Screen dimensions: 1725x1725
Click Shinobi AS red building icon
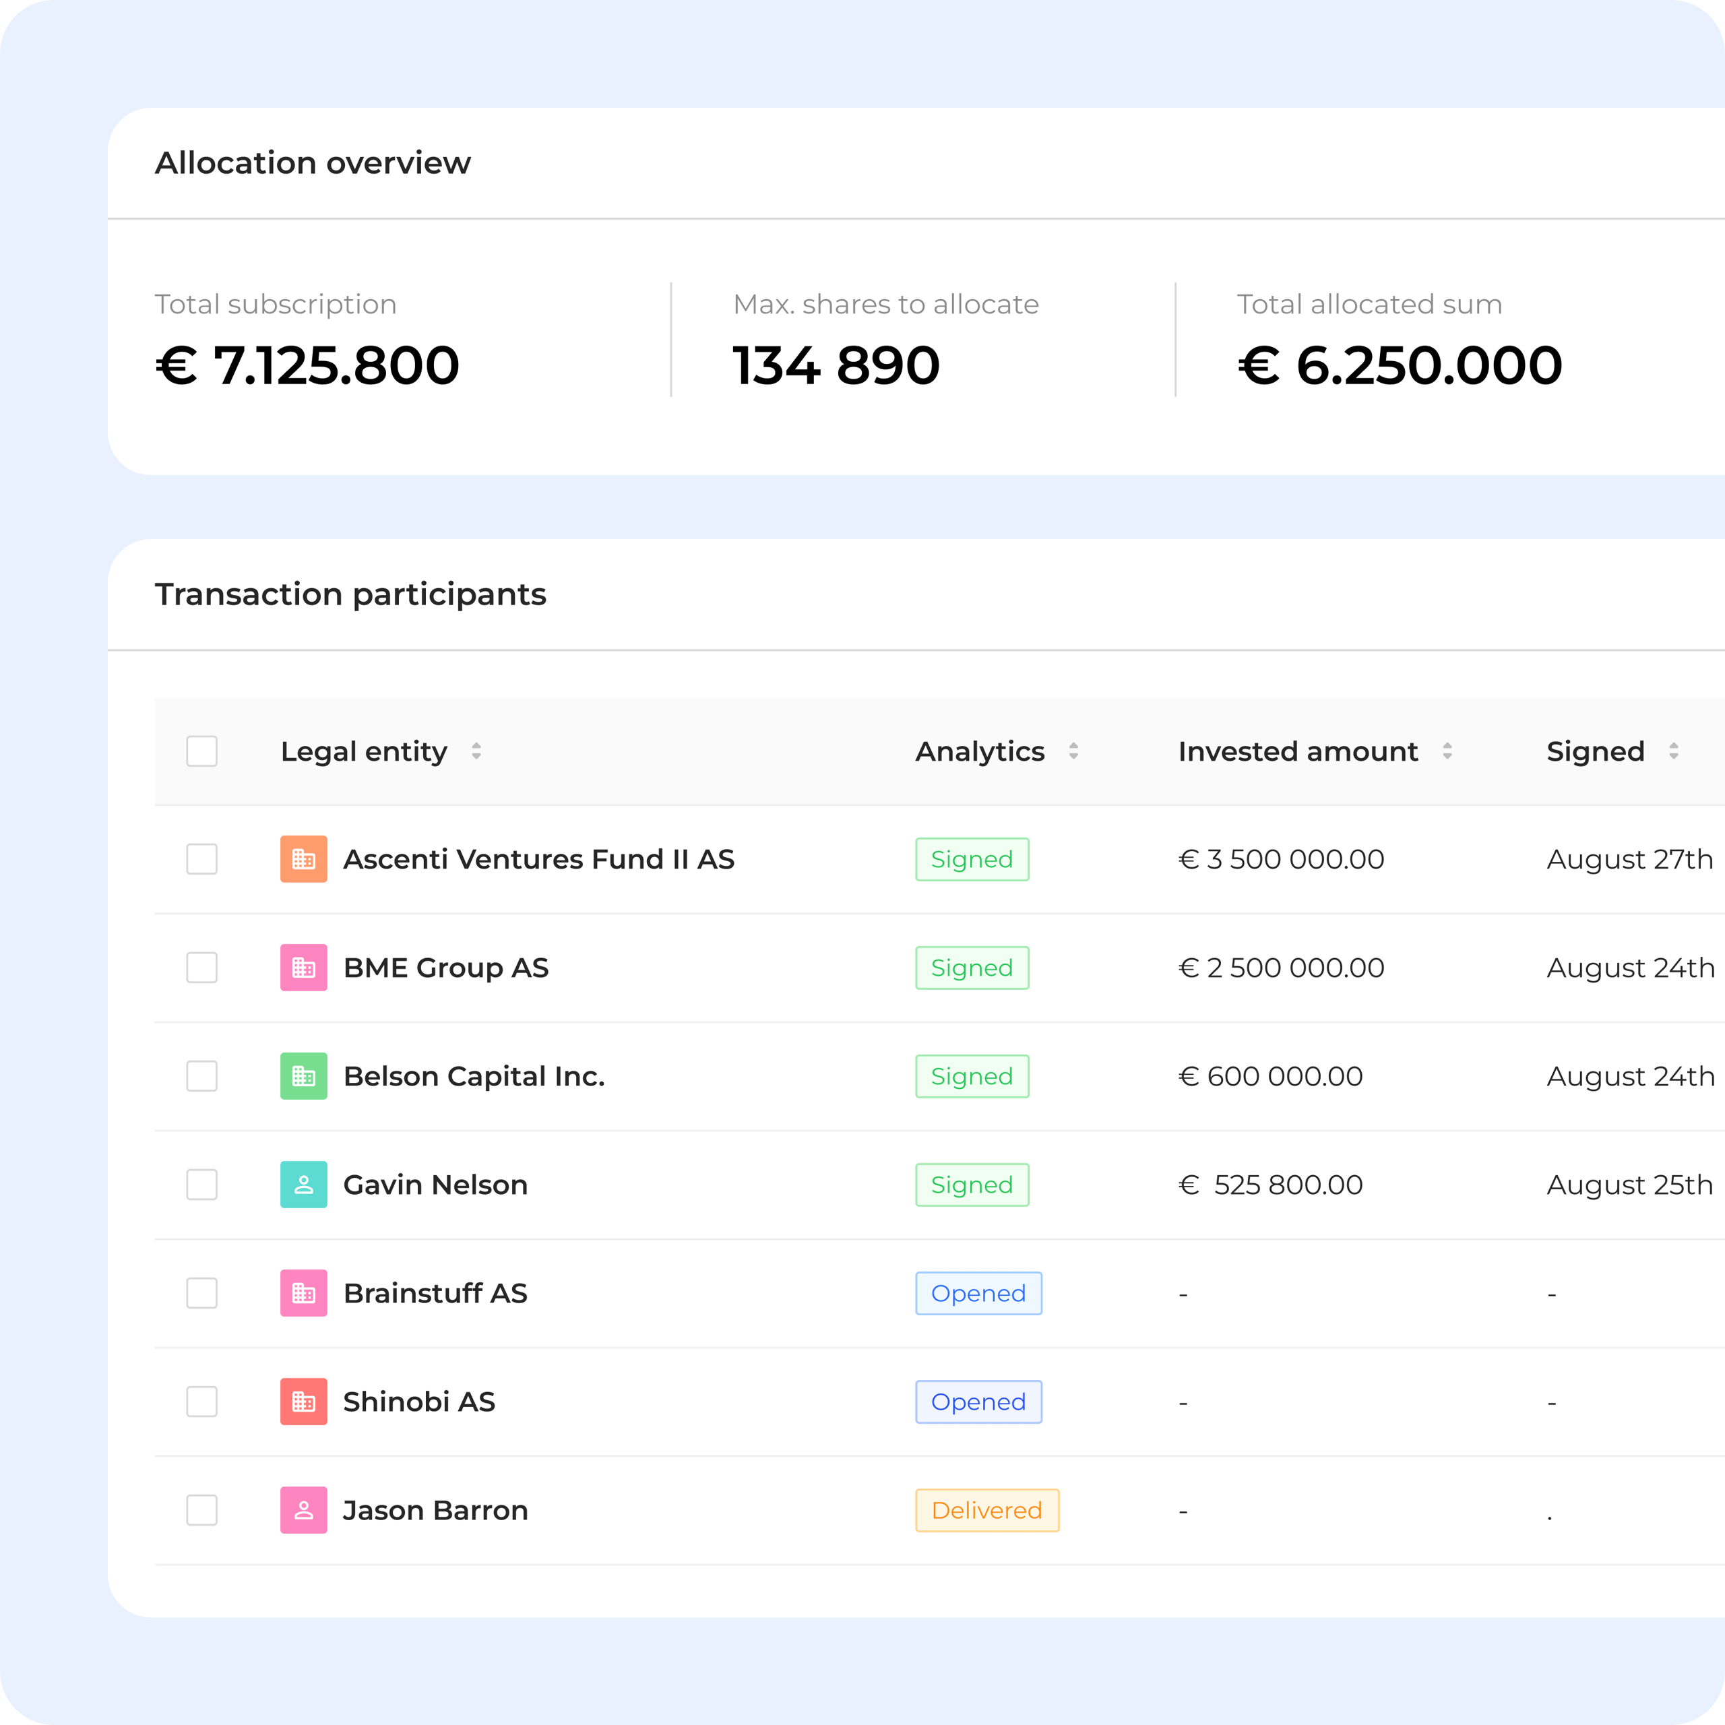tap(304, 1402)
